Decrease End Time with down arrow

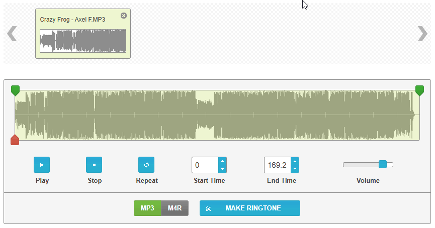point(295,169)
